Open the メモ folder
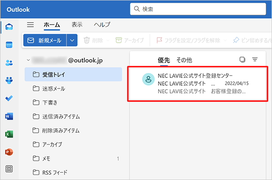Image resolution: width=272 pixels, height=180 pixels. pos(73,159)
